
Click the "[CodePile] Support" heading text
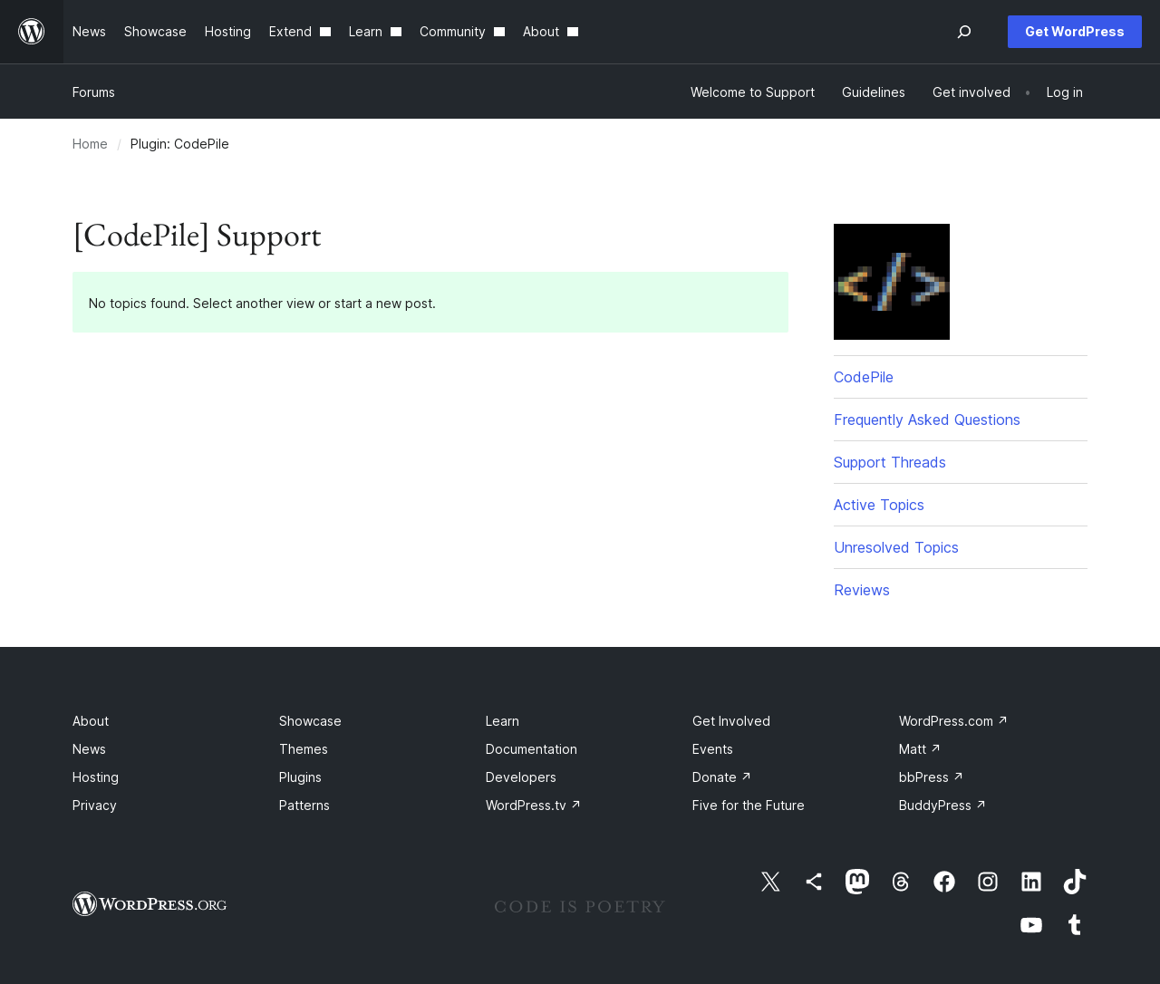(197, 236)
